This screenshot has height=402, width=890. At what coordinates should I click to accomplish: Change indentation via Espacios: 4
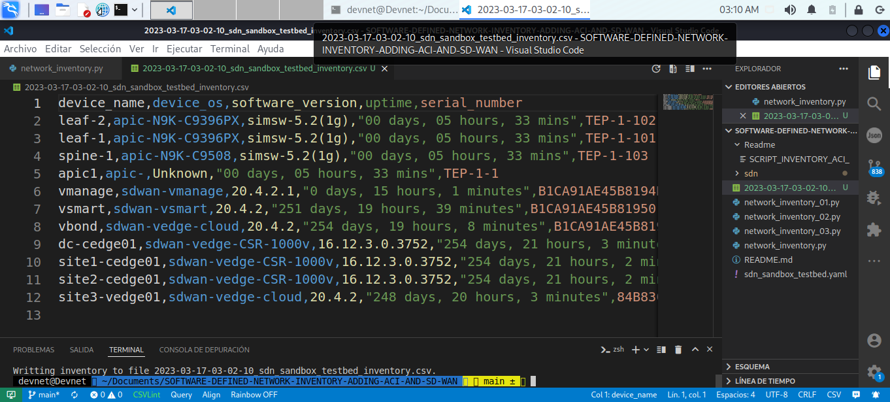[x=735, y=395]
